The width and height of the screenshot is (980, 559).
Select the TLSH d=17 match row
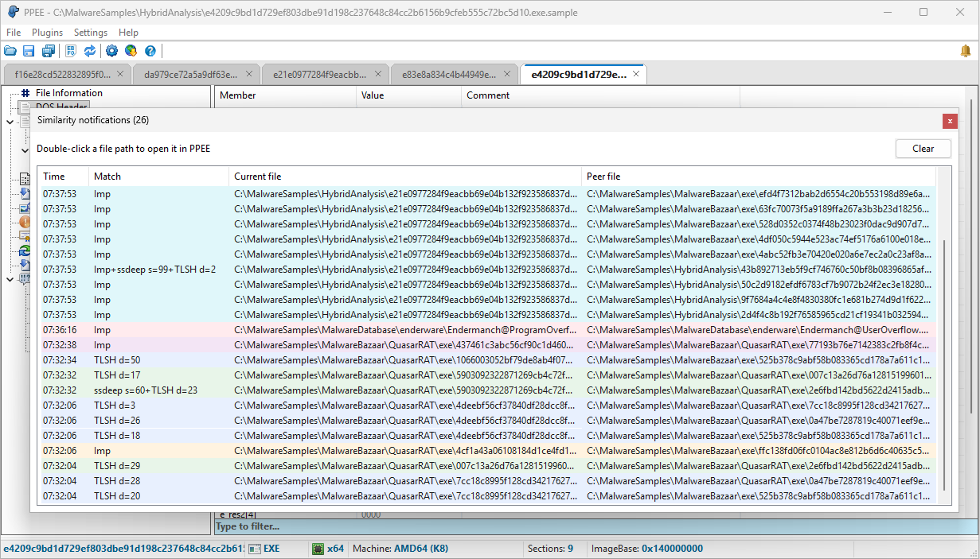486,375
